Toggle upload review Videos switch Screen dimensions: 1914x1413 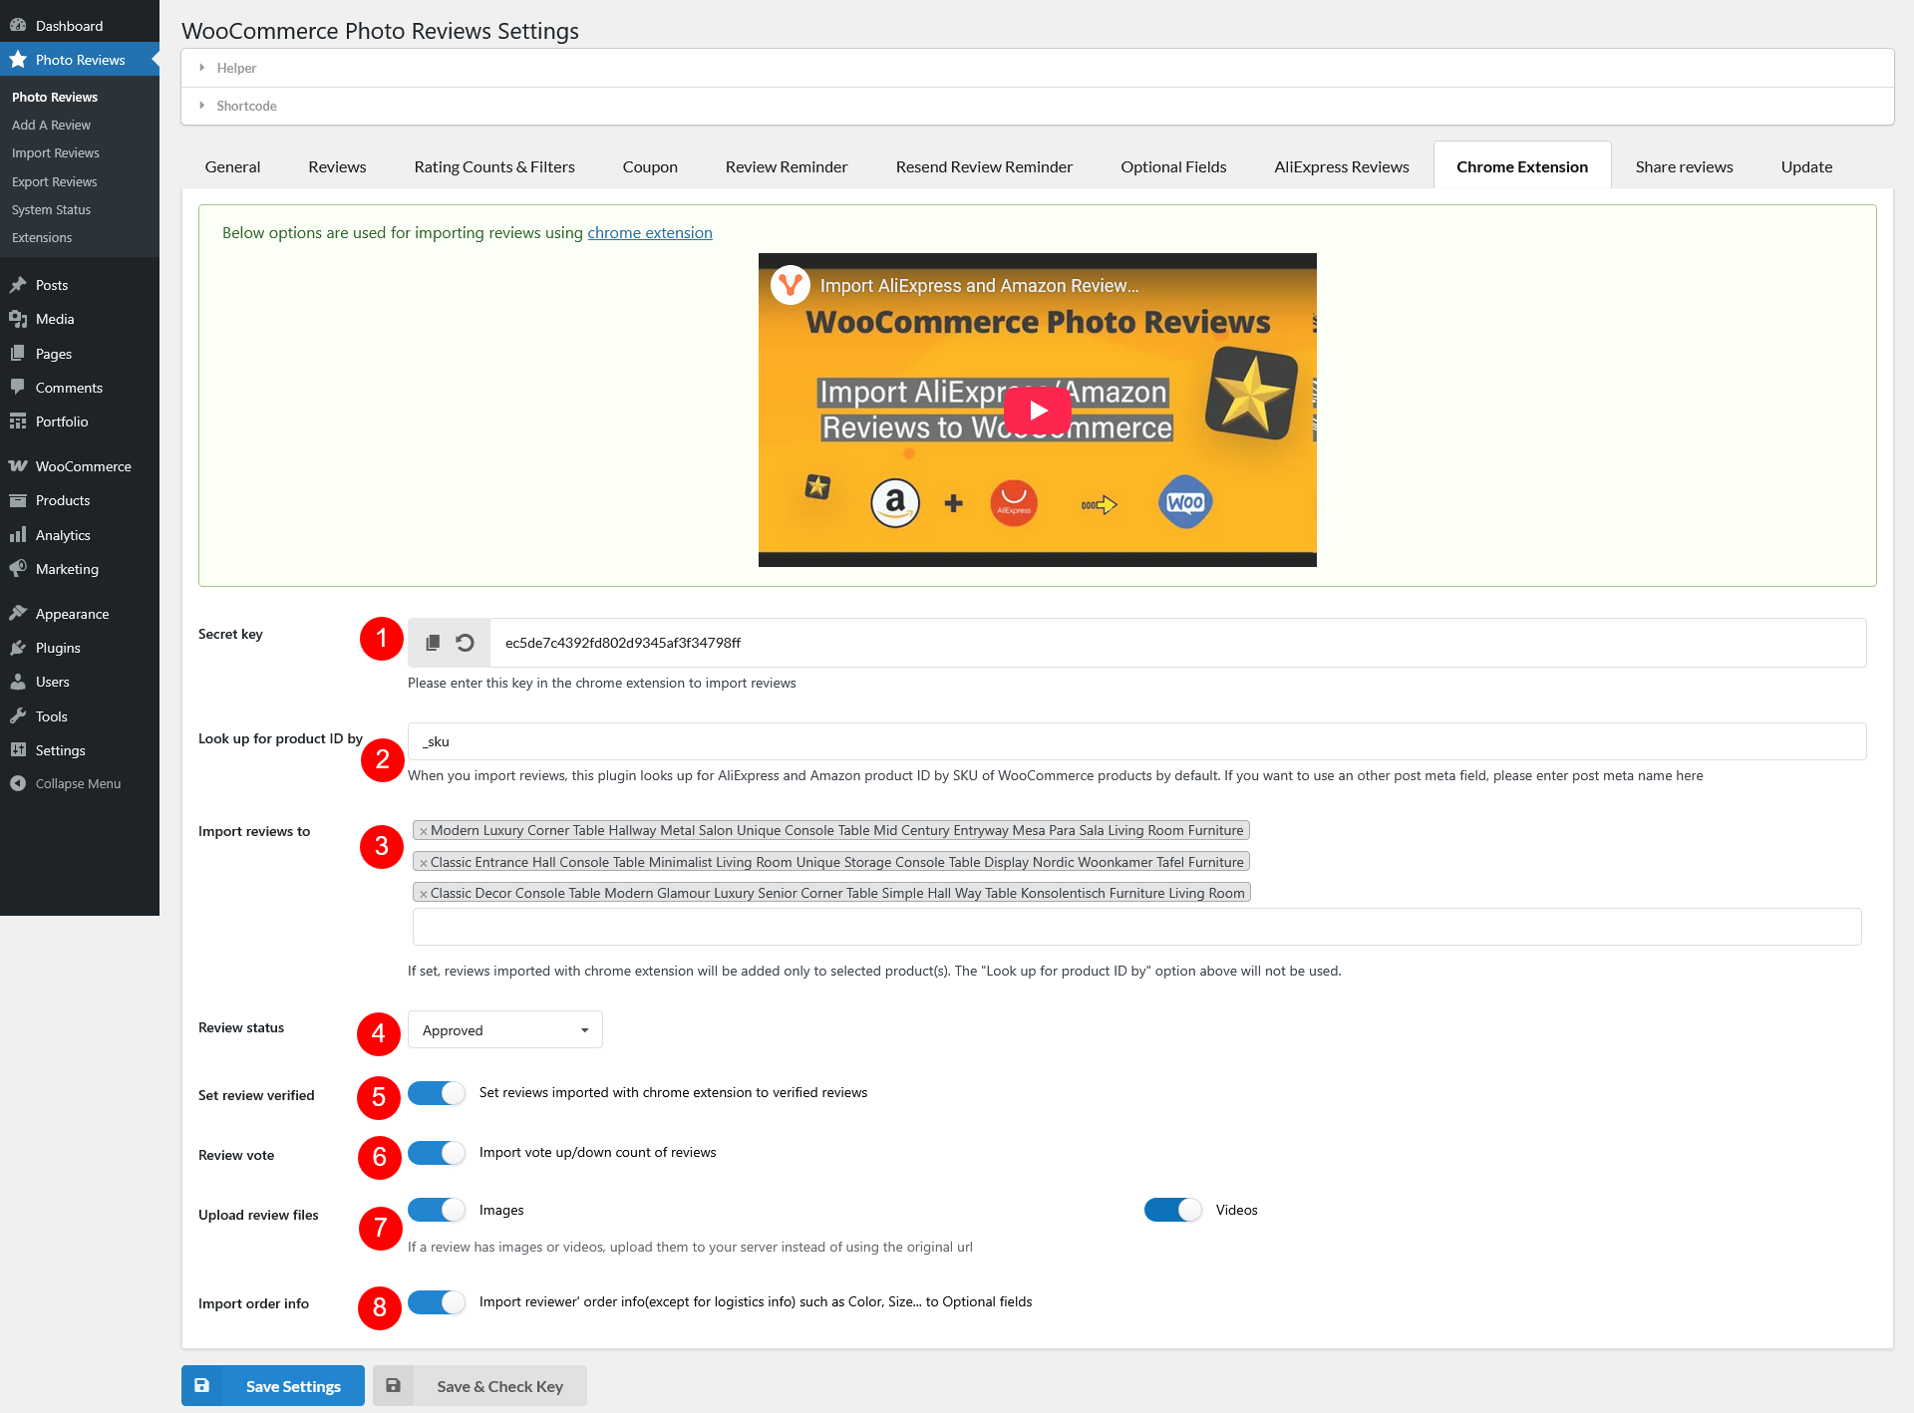[x=1173, y=1210]
